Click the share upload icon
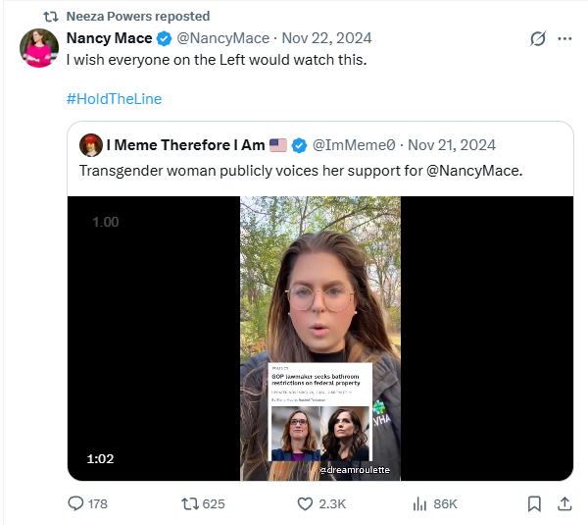The width and height of the screenshot is (588, 525). 563,503
